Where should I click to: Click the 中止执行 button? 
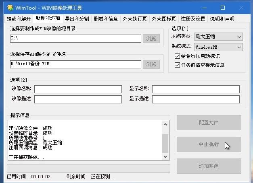[x=209, y=144]
